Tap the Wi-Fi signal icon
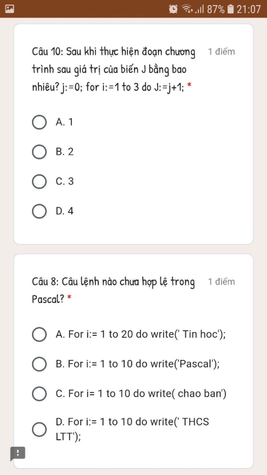 point(187,9)
